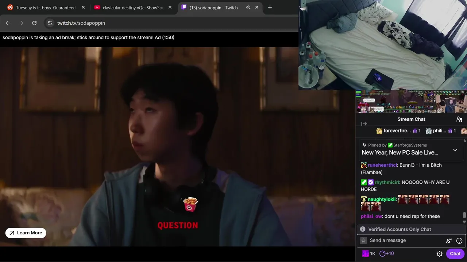Open naughtylokii username in chat
The width and height of the screenshot is (467, 262).
coord(382,199)
